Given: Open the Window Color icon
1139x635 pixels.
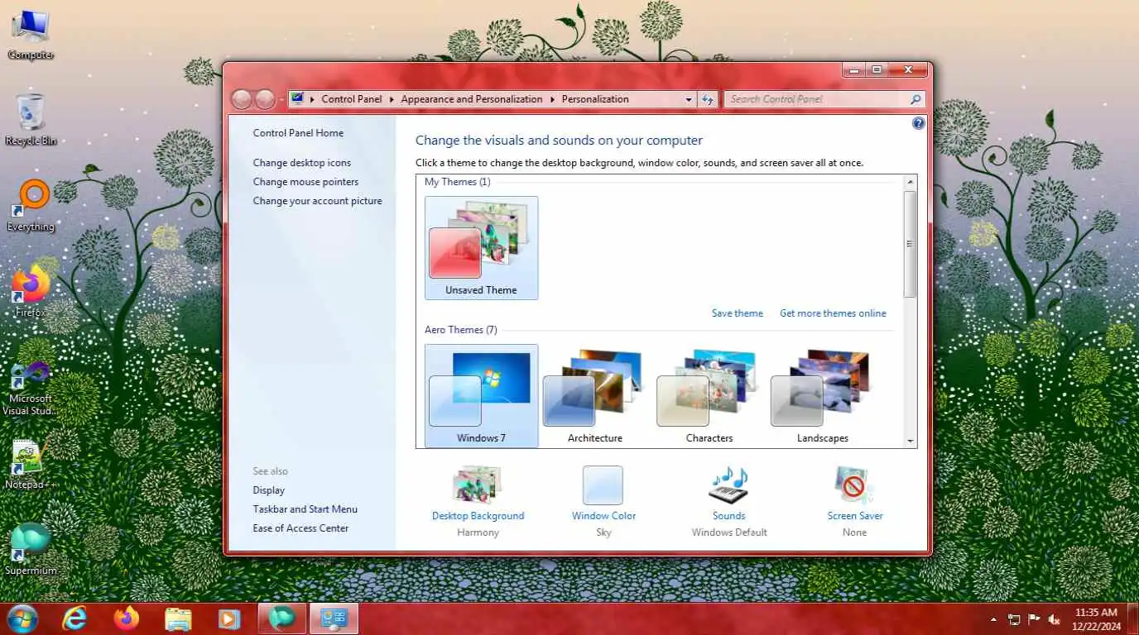Looking at the screenshot, I should pyautogui.click(x=603, y=485).
